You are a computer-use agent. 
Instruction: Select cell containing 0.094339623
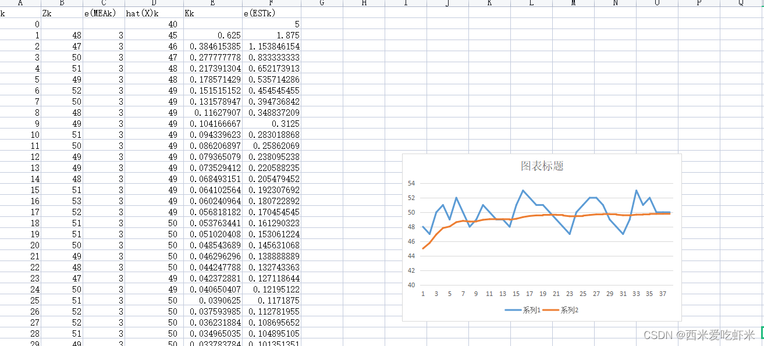pos(213,134)
